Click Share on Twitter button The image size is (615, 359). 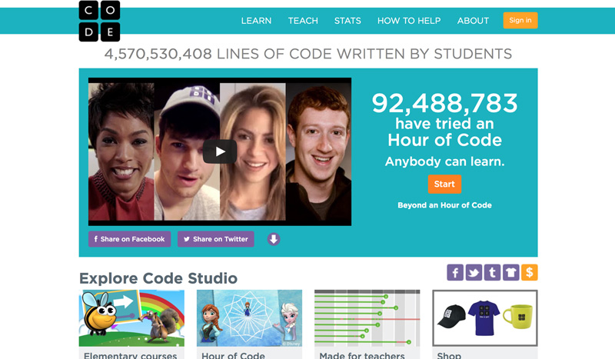[216, 239]
